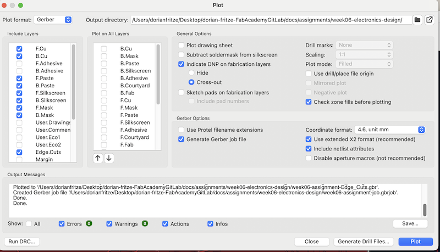Enable Plot drawing sheet option
Viewport: 440px width, 252px height.
182,46
